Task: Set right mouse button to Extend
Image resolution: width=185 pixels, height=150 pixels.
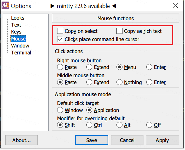Action: tap(98, 67)
